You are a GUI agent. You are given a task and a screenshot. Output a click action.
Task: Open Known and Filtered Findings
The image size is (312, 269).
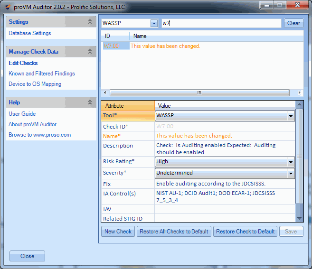42,74
